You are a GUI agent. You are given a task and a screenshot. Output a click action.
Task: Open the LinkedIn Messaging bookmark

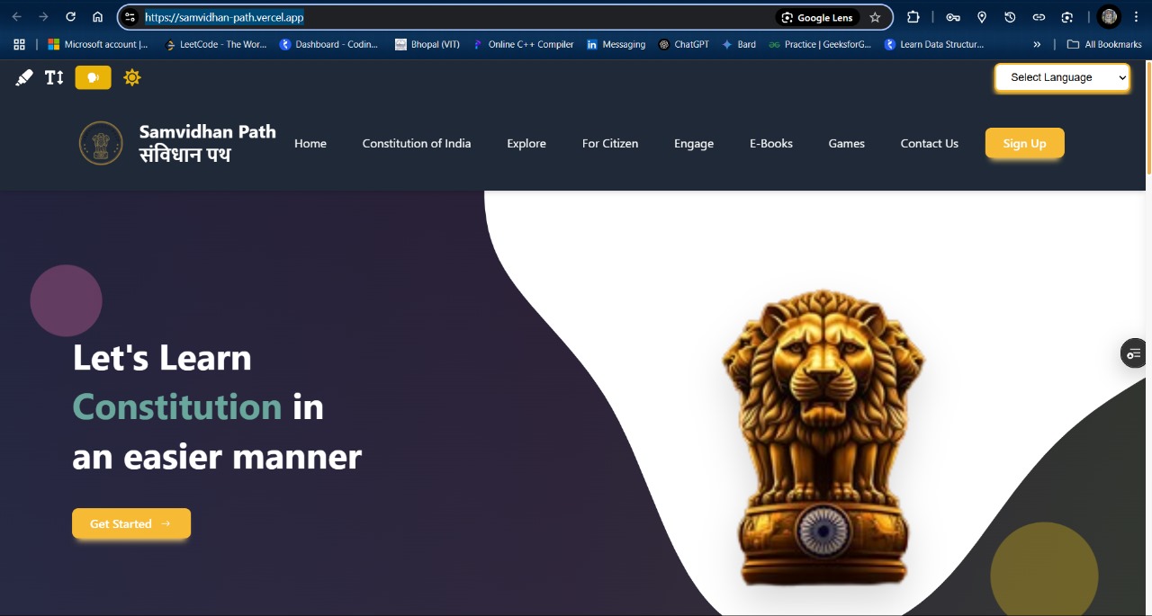[x=616, y=44]
